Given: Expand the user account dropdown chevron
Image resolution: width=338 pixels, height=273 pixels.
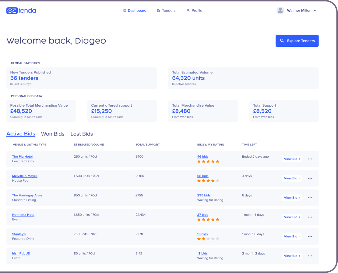Looking at the screenshot, I should tap(315, 11).
